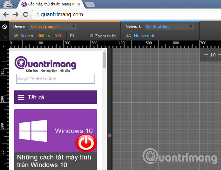Edit the screen height value 640
Screen dimensions: 221x170
[x=58, y=36]
